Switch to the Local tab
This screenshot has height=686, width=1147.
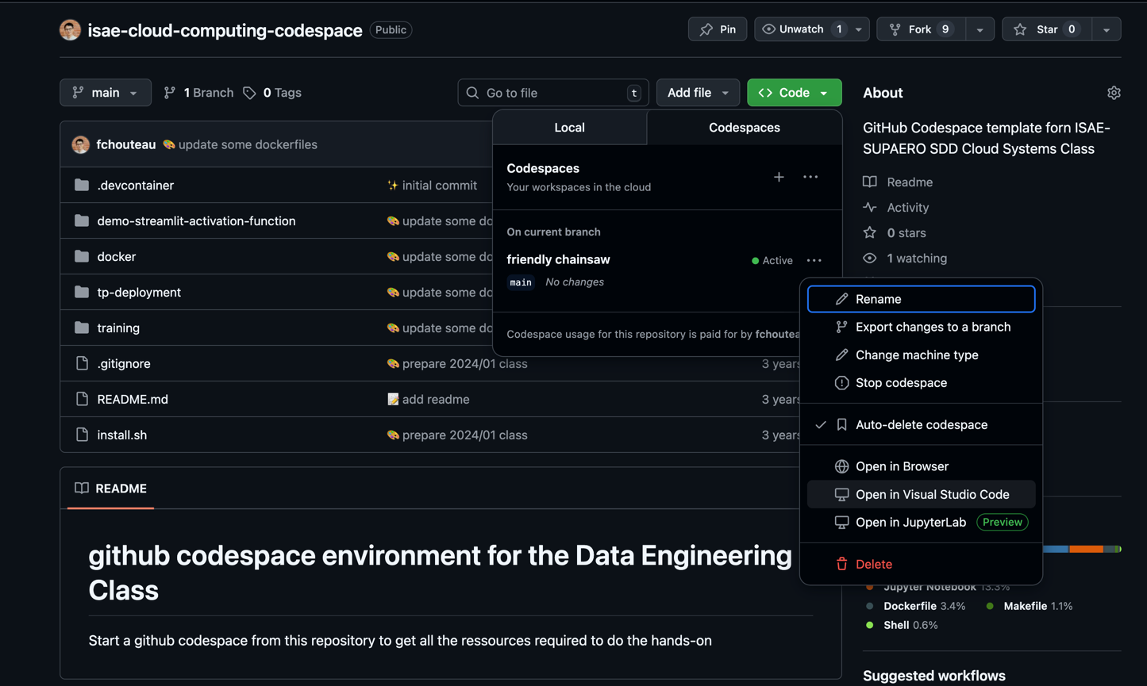pos(569,128)
